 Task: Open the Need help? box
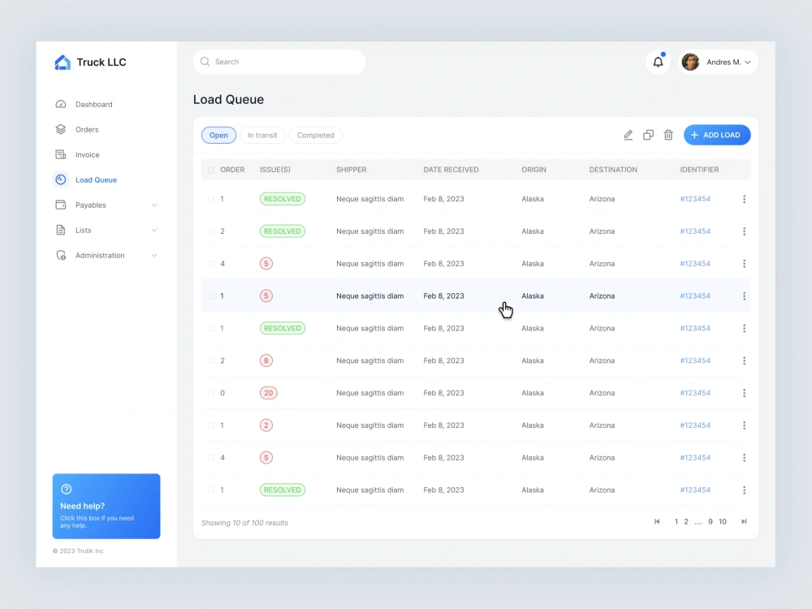tap(106, 506)
